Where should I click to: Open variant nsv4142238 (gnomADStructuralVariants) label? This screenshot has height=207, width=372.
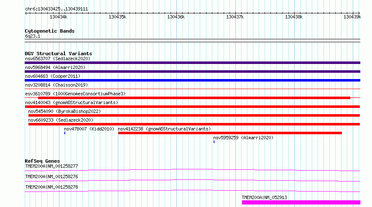click(x=164, y=129)
